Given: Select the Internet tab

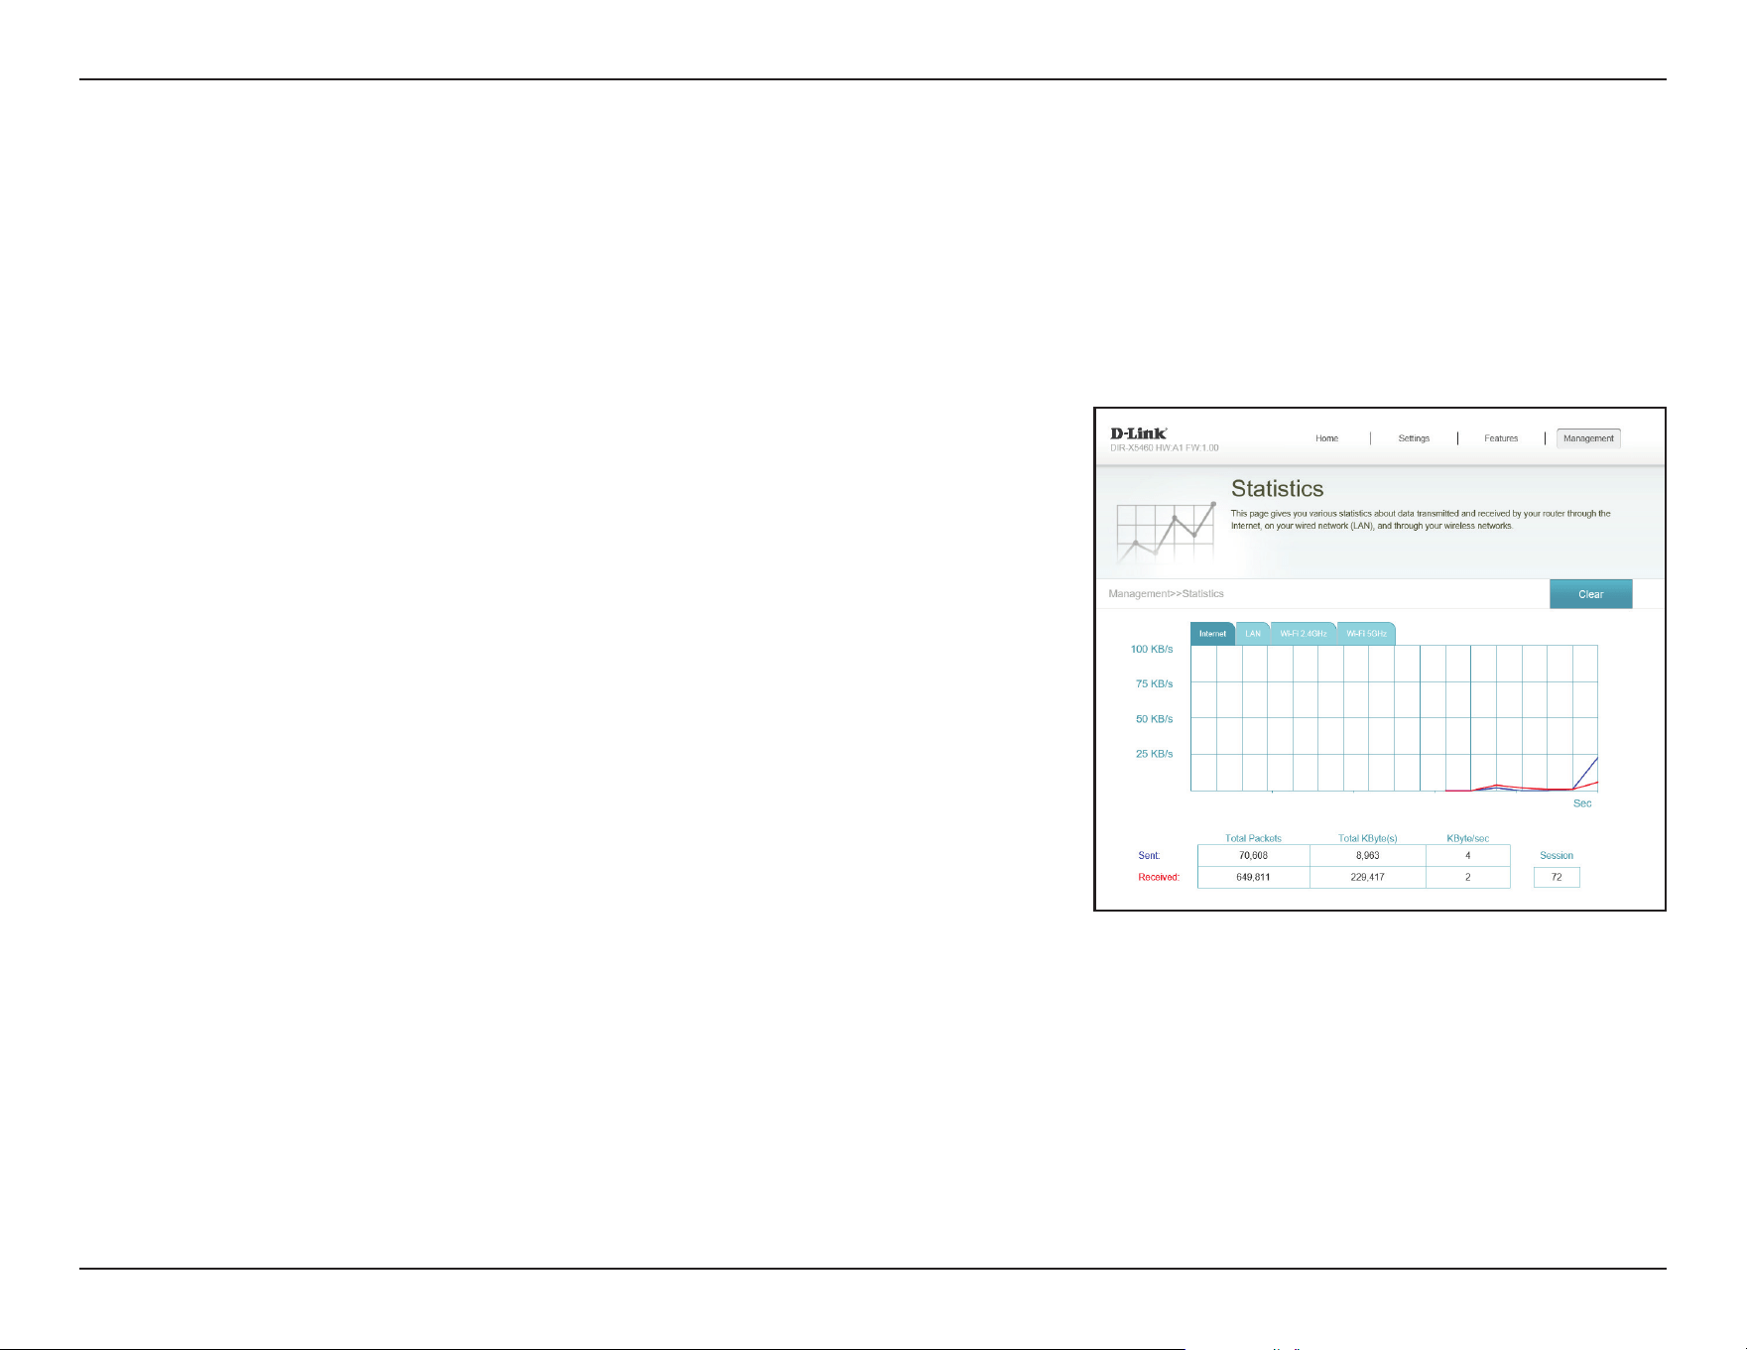Looking at the screenshot, I should [x=1212, y=634].
